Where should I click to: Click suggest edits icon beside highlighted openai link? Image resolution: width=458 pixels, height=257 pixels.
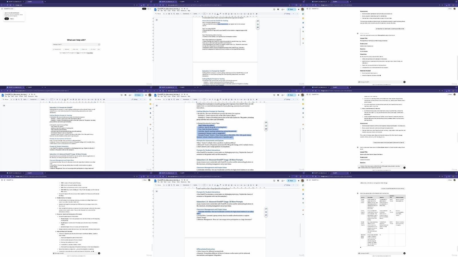[258, 27]
